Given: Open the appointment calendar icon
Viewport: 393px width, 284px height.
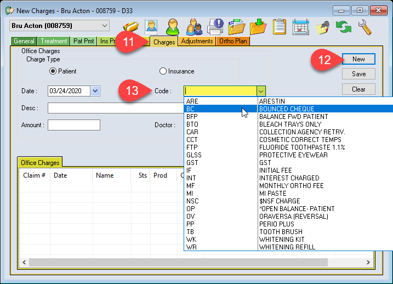Looking at the screenshot, I should [x=301, y=27].
